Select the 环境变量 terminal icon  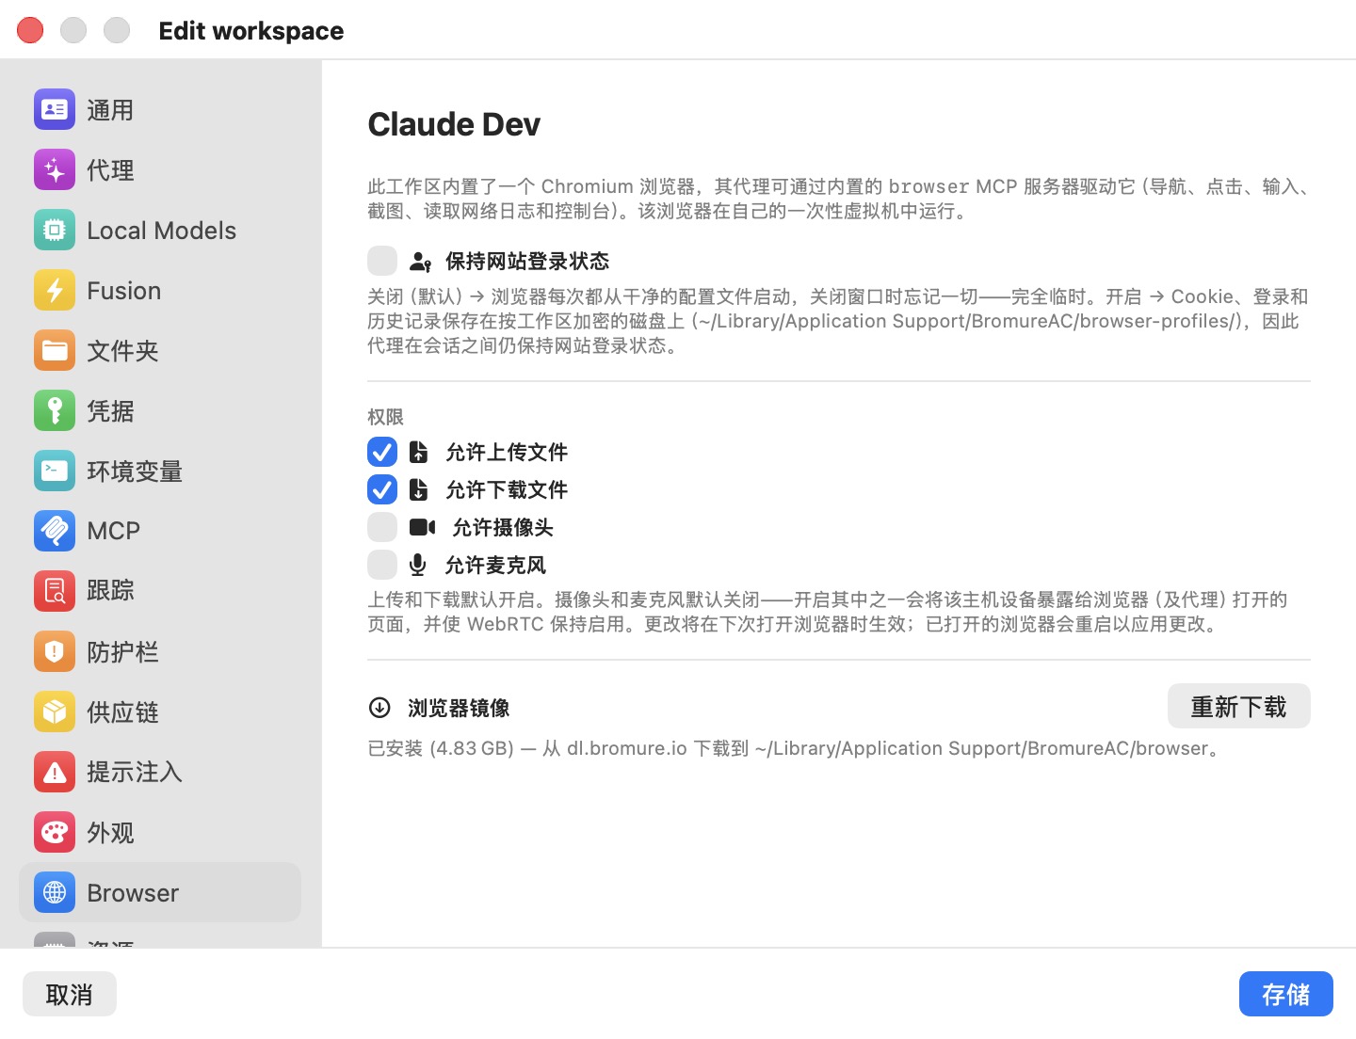pyautogui.click(x=55, y=472)
